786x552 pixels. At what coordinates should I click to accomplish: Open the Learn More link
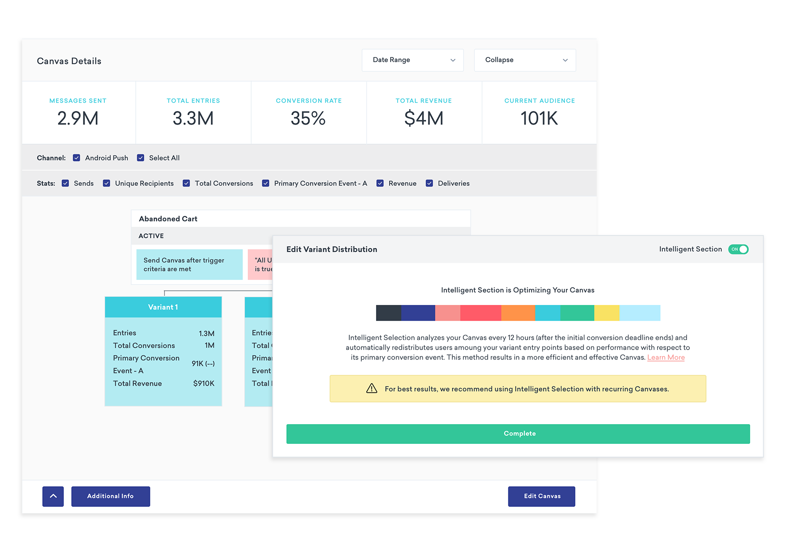[666, 357]
